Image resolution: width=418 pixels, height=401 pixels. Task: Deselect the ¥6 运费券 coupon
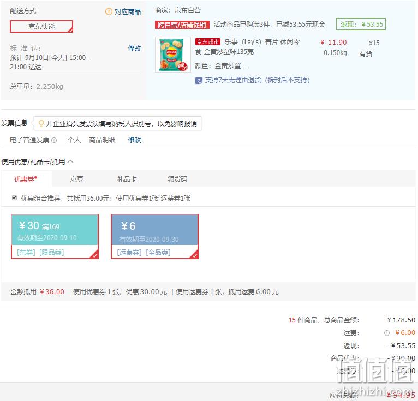point(154,236)
